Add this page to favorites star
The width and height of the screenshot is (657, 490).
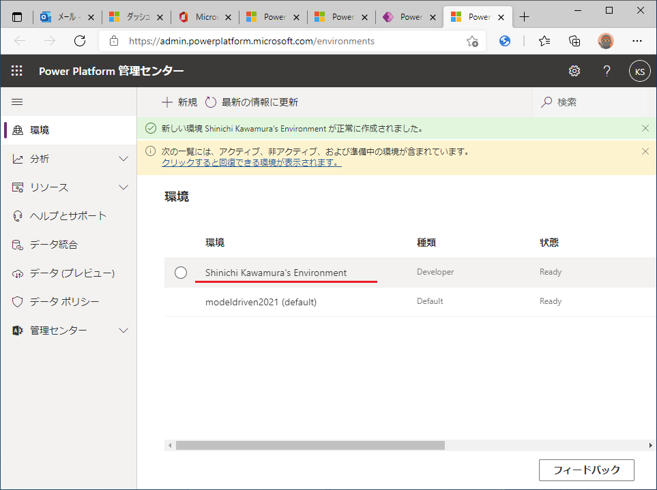coord(472,41)
